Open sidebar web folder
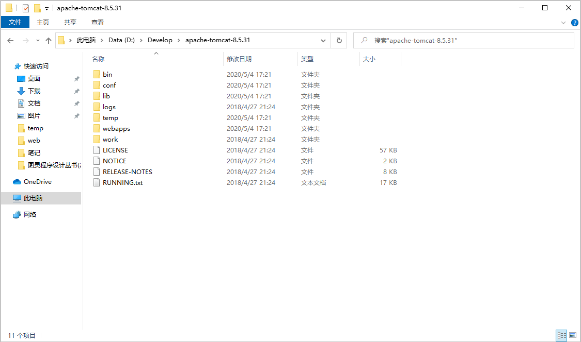581x342 pixels. click(x=34, y=141)
